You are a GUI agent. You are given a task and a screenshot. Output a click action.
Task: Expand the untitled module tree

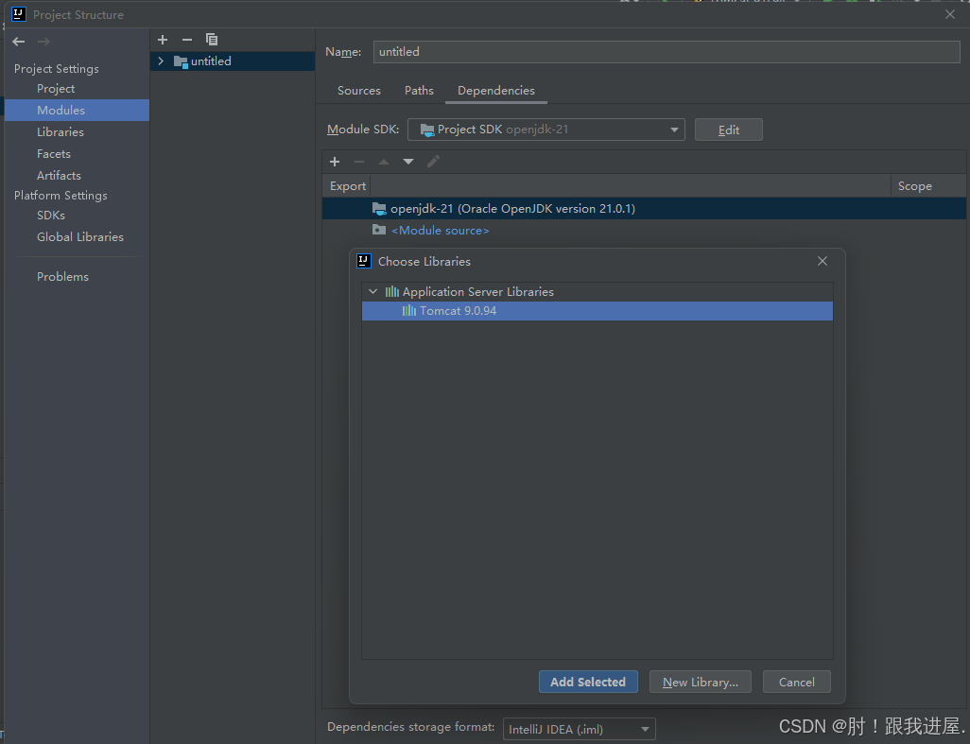click(160, 61)
